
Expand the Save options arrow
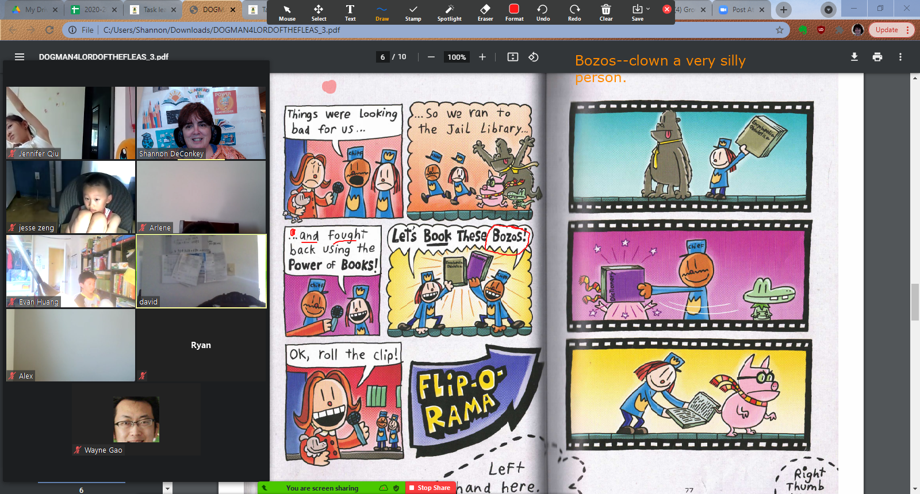click(x=648, y=9)
